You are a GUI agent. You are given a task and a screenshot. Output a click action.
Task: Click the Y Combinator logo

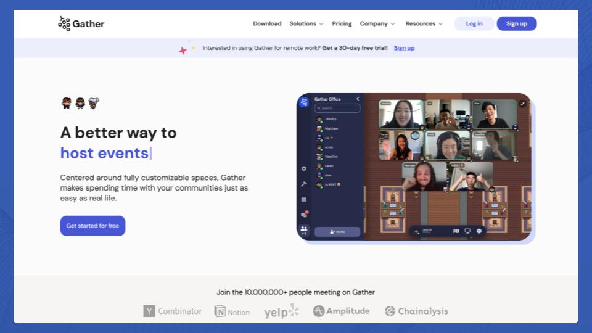[172, 311]
